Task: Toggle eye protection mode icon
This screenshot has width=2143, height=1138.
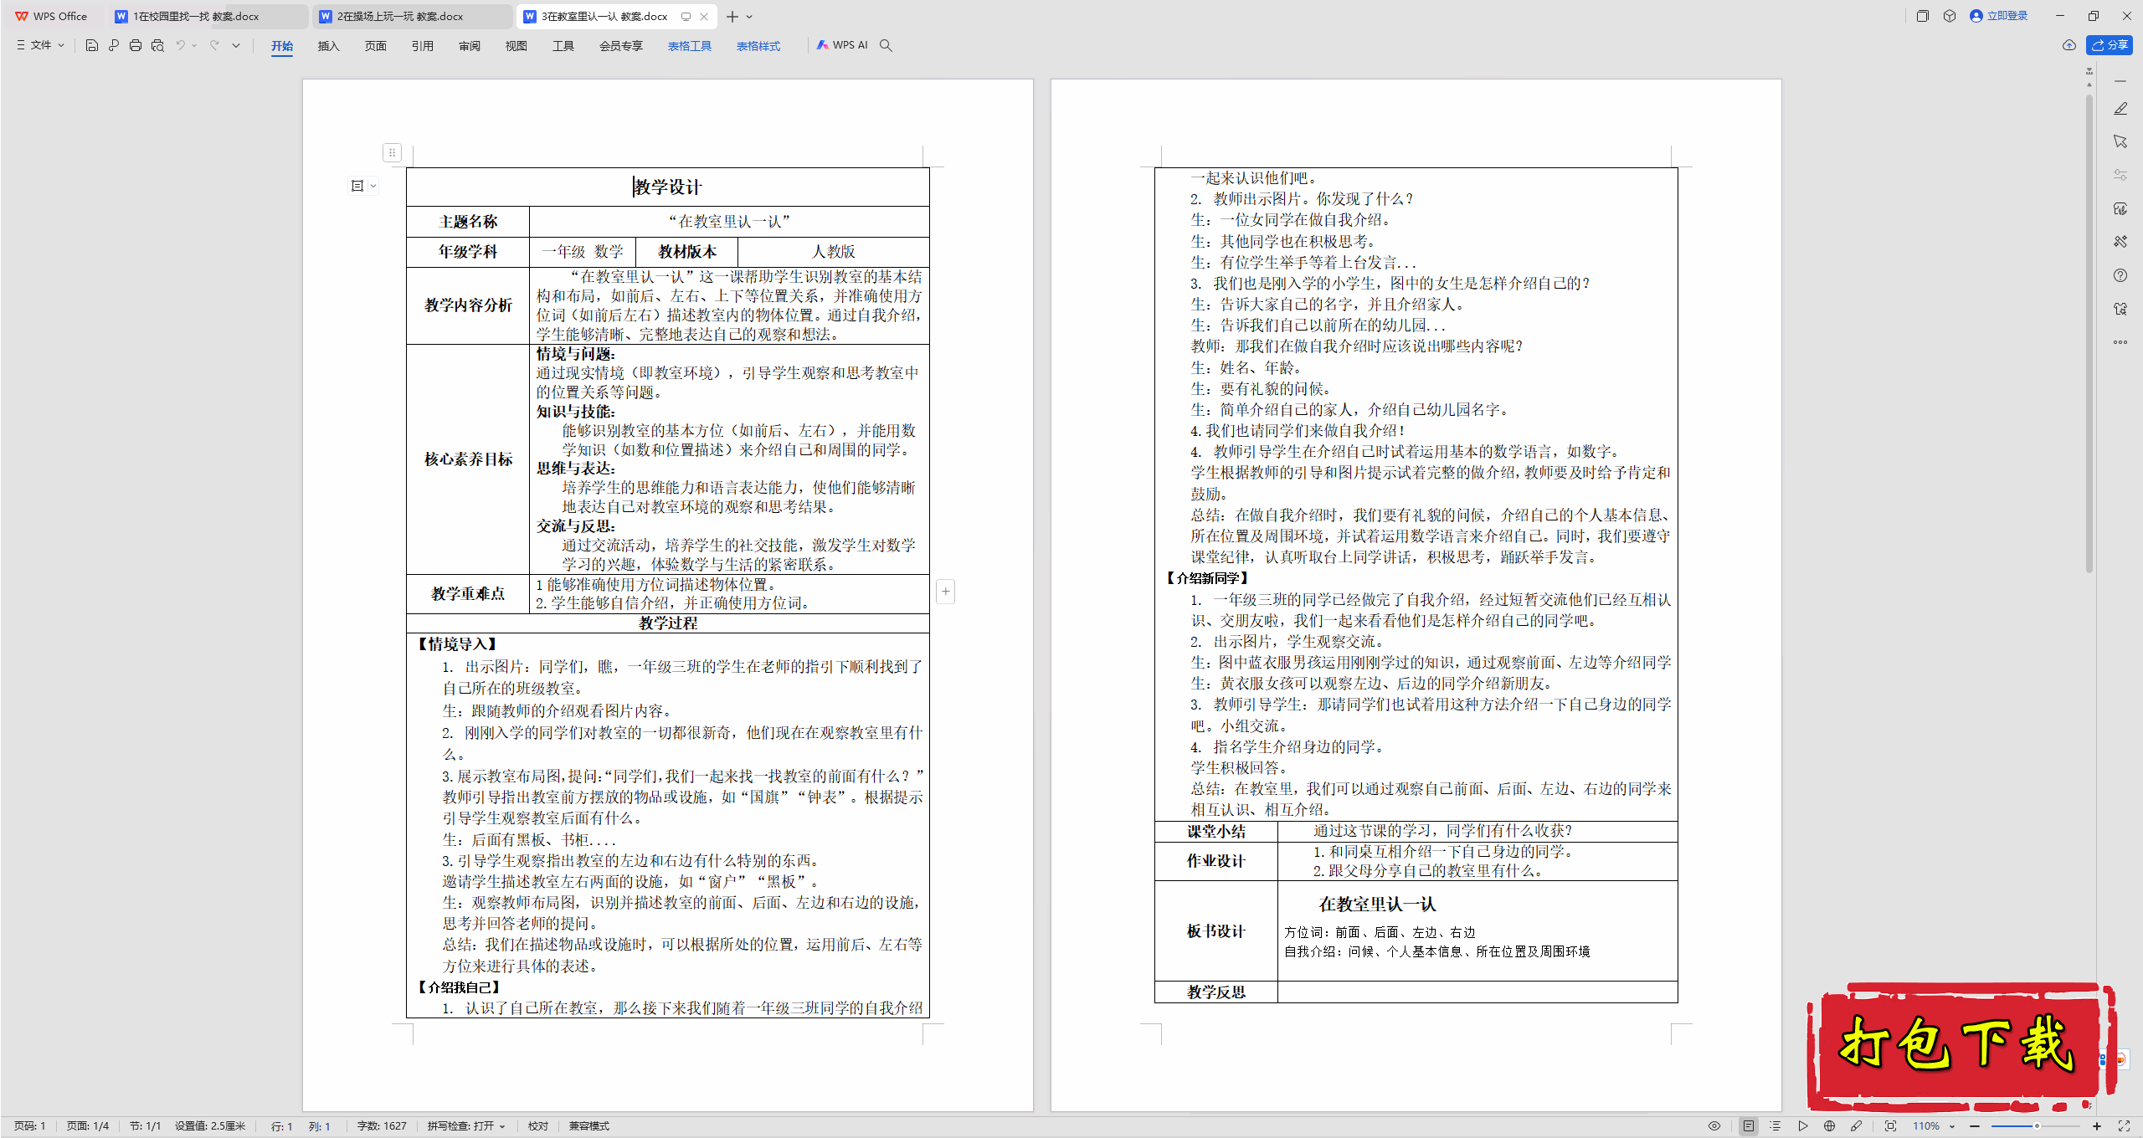Action: click(1714, 1126)
